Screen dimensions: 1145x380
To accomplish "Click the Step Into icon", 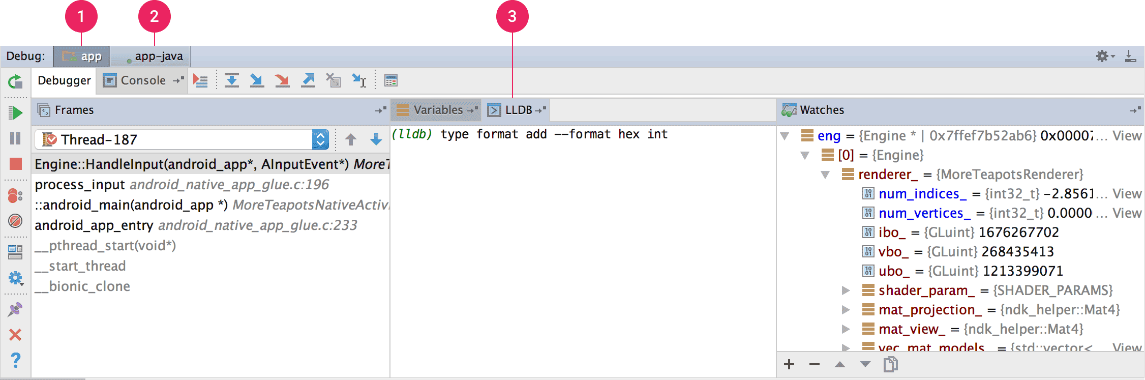I will tap(257, 80).
